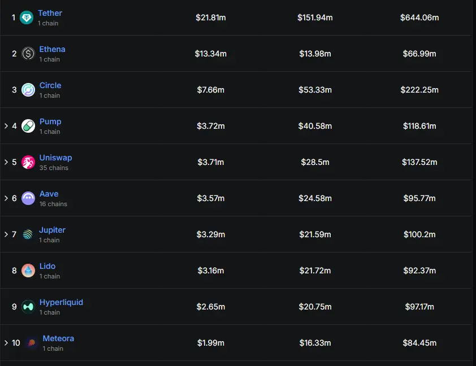Click the purple Aave ghost logo
The width and height of the screenshot is (476, 366).
tap(28, 198)
